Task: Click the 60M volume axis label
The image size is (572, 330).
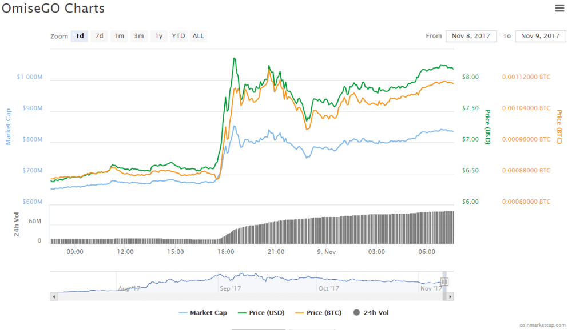Action: click(35, 221)
